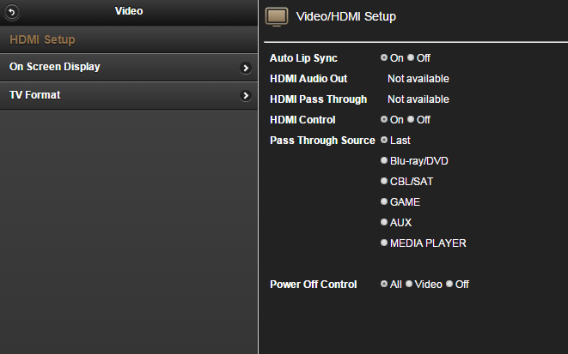Select AUX pass through source
This screenshot has height=354, width=568.
click(384, 222)
